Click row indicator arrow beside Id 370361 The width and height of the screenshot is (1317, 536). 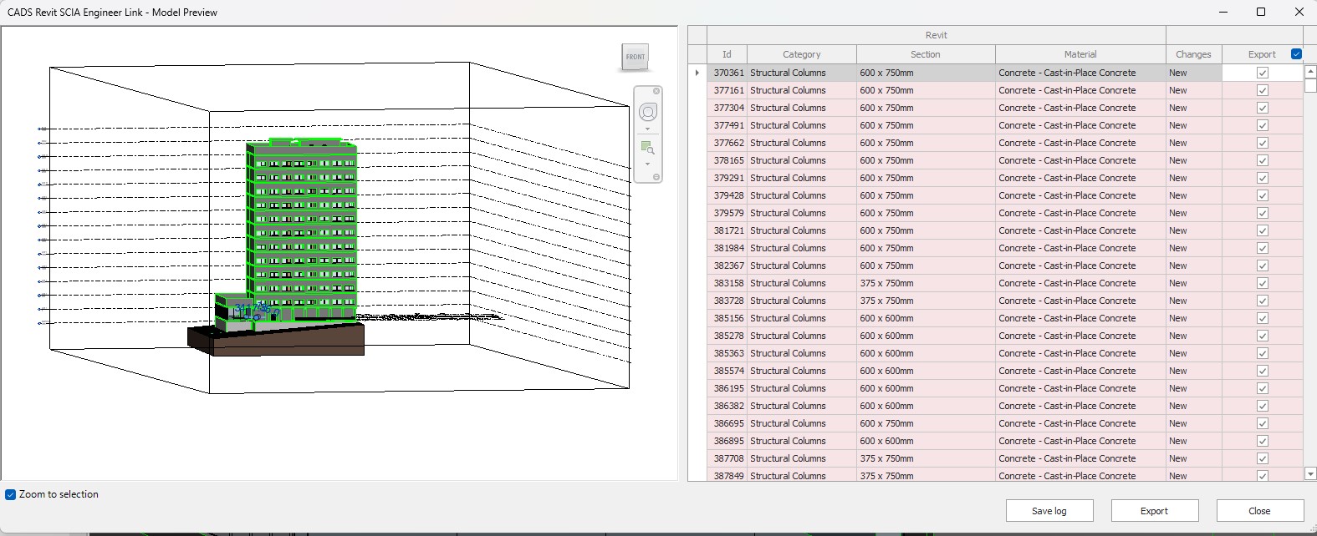click(x=697, y=73)
